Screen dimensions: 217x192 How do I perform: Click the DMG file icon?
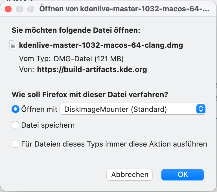(13, 45)
